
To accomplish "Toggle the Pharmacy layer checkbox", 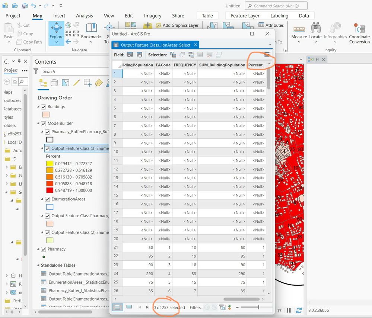I will pyautogui.click(x=44, y=249).
